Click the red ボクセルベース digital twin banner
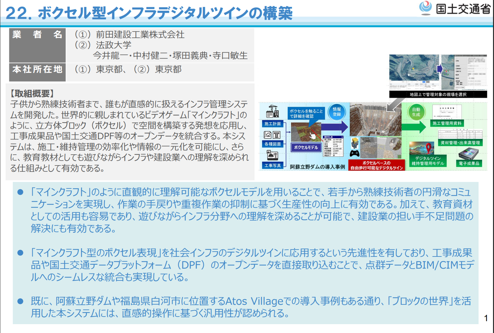Image resolution: width=494 pixels, height=333 pixels. (x=376, y=165)
